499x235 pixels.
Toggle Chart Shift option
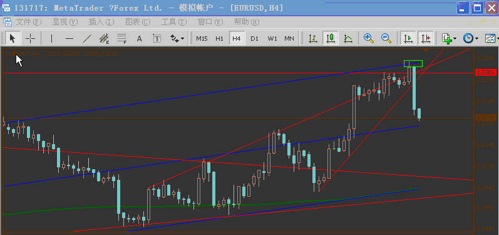tap(426, 38)
